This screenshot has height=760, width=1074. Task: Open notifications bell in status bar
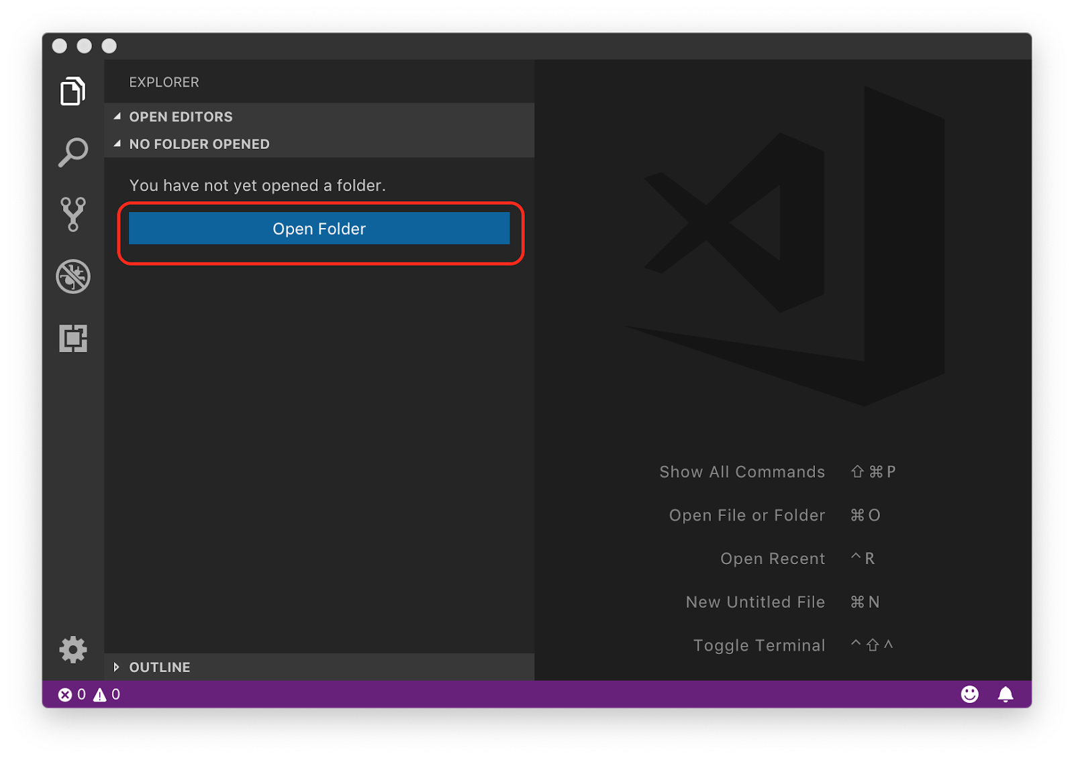click(1005, 694)
